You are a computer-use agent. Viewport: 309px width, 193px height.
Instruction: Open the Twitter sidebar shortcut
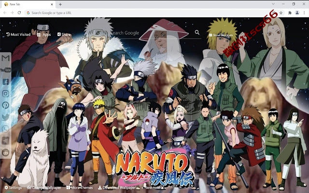click(x=5, y=117)
